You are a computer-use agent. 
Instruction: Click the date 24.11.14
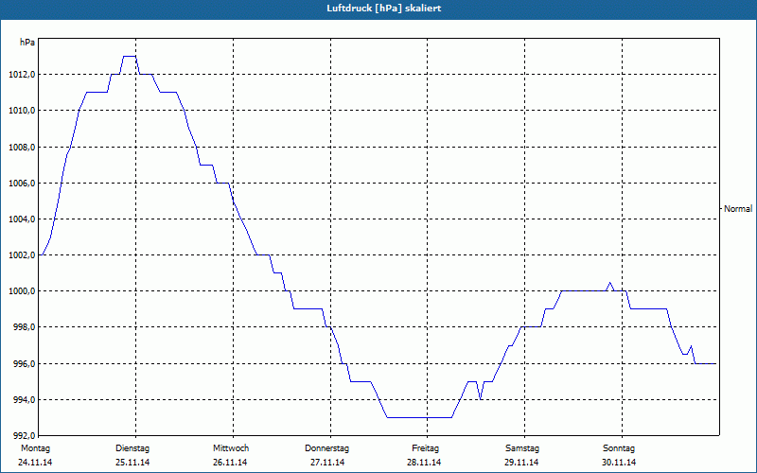[x=35, y=463]
